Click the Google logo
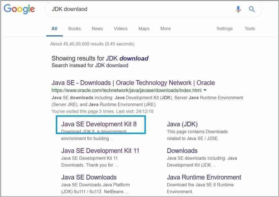This screenshot has height=197, width=279. [x=19, y=9]
